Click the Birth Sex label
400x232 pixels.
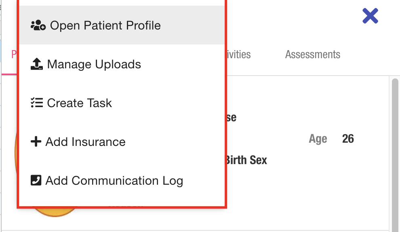246,160
